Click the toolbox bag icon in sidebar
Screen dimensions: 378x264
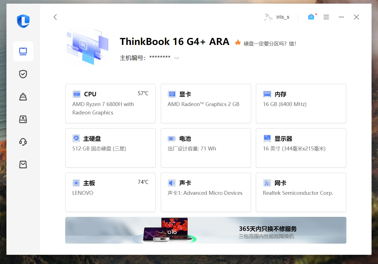click(x=23, y=97)
